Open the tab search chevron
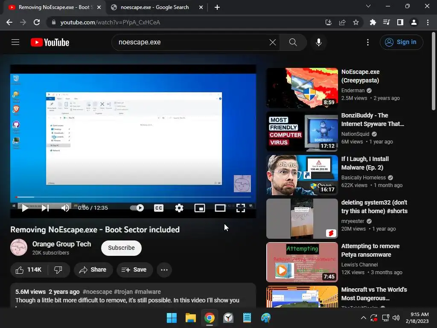The height and width of the screenshot is (328, 437). 368,6
